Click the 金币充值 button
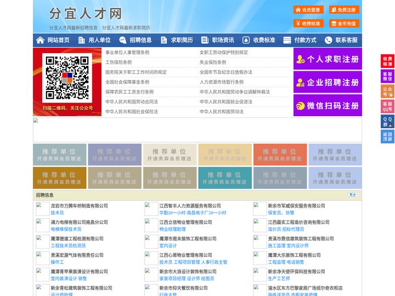Viewport: 395px width, 296px height. point(344,24)
